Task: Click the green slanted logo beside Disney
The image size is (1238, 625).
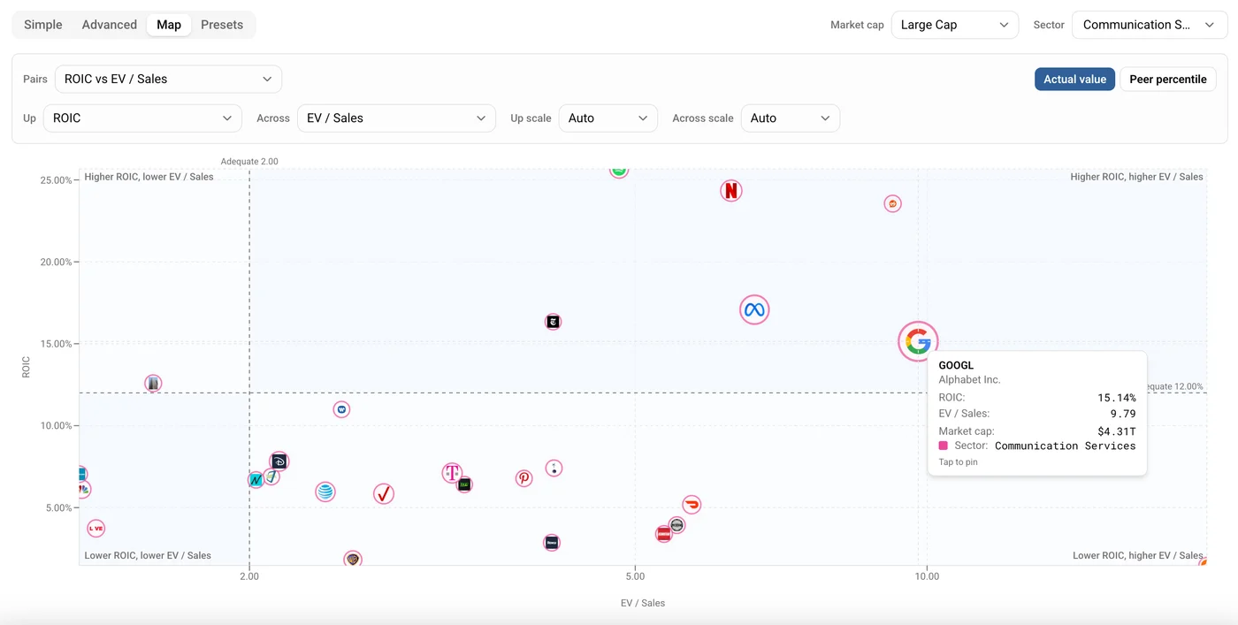Action: click(271, 476)
